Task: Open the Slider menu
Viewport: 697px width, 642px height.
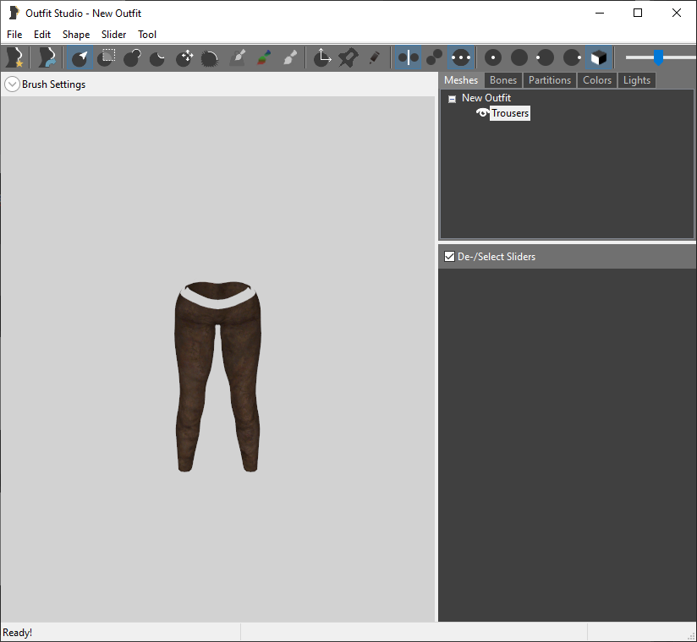Action: click(114, 34)
